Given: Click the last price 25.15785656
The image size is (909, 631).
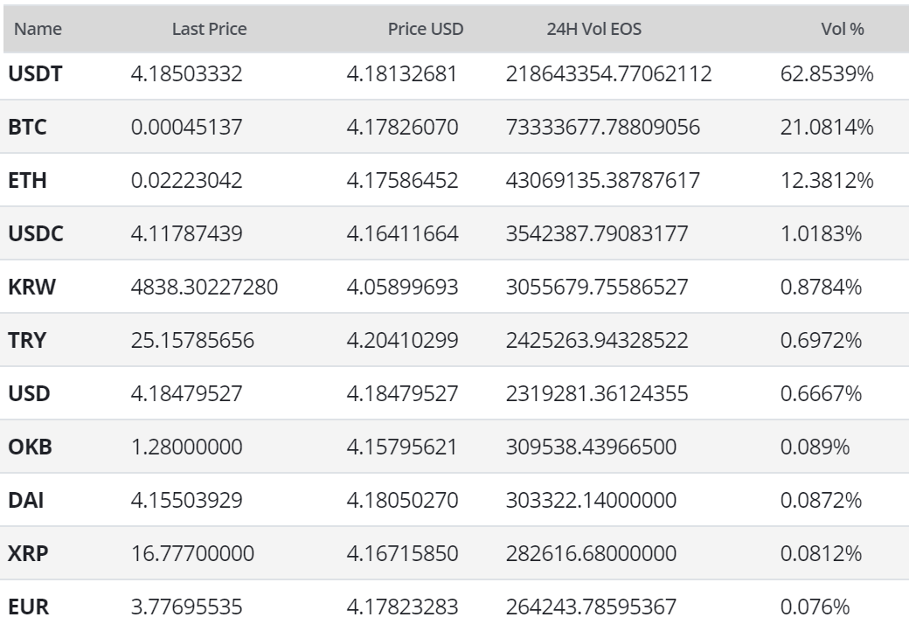Looking at the screenshot, I should 192,341.
